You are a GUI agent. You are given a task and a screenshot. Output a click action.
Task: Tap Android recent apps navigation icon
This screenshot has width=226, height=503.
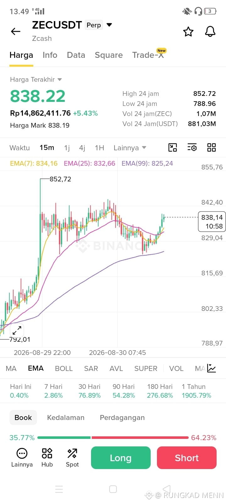59,489
